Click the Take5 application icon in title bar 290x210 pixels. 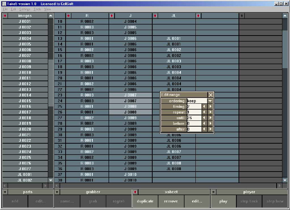point(4,4)
